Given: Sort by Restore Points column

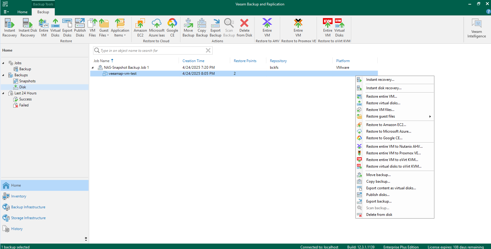Looking at the screenshot, I should pos(245,61).
